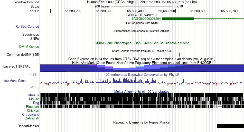The image size is (244, 132).
Task: Click the ENSG00000301294 gene label
Action: click(x=146, y=19)
